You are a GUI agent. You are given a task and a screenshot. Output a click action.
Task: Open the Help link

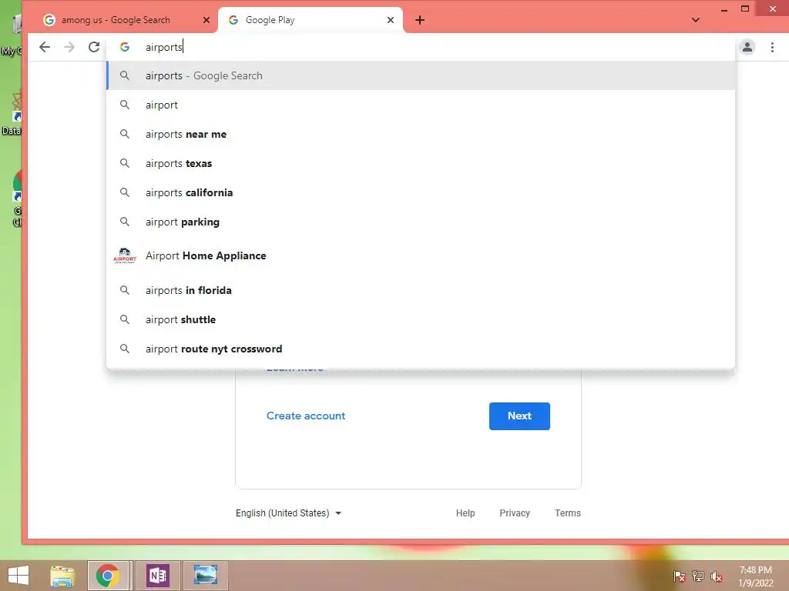pyautogui.click(x=465, y=513)
